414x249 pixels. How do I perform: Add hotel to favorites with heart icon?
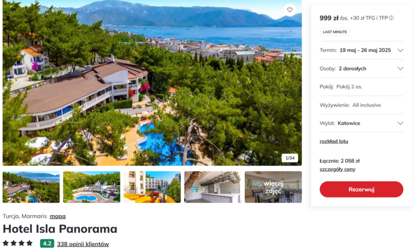click(290, 10)
